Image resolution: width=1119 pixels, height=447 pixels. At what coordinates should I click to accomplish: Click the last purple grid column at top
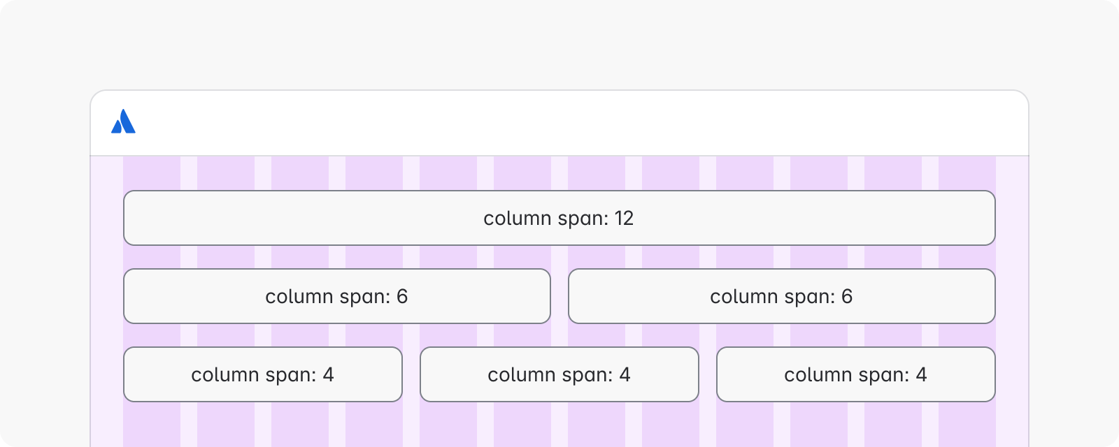pyautogui.click(x=967, y=173)
